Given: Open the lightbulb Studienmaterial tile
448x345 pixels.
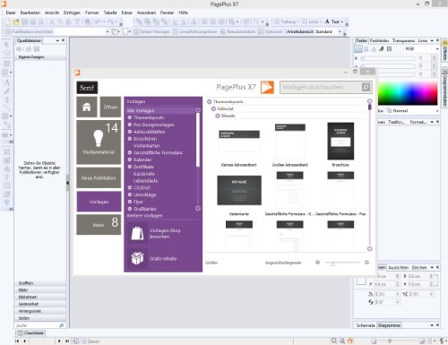Looking at the screenshot, I should 99,142.
